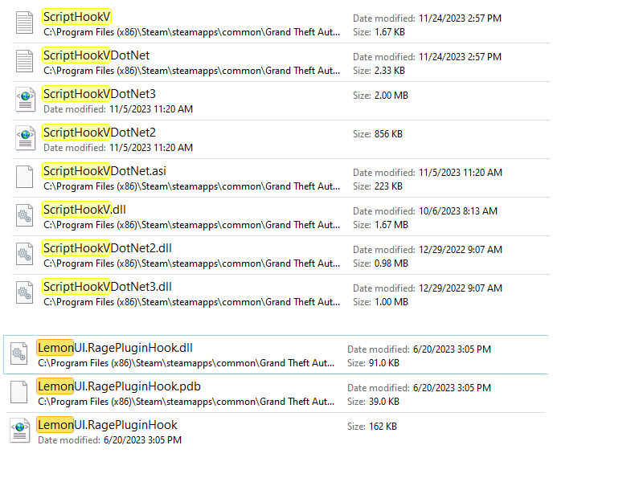This screenshot has height=482, width=643.
Task: Select the ScriptHookV.dll file name
Action: [x=84, y=210]
